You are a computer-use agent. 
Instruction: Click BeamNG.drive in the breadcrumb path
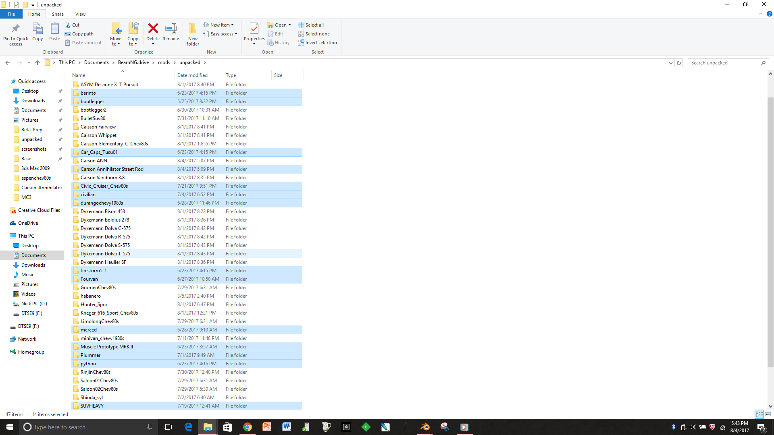tap(133, 62)
